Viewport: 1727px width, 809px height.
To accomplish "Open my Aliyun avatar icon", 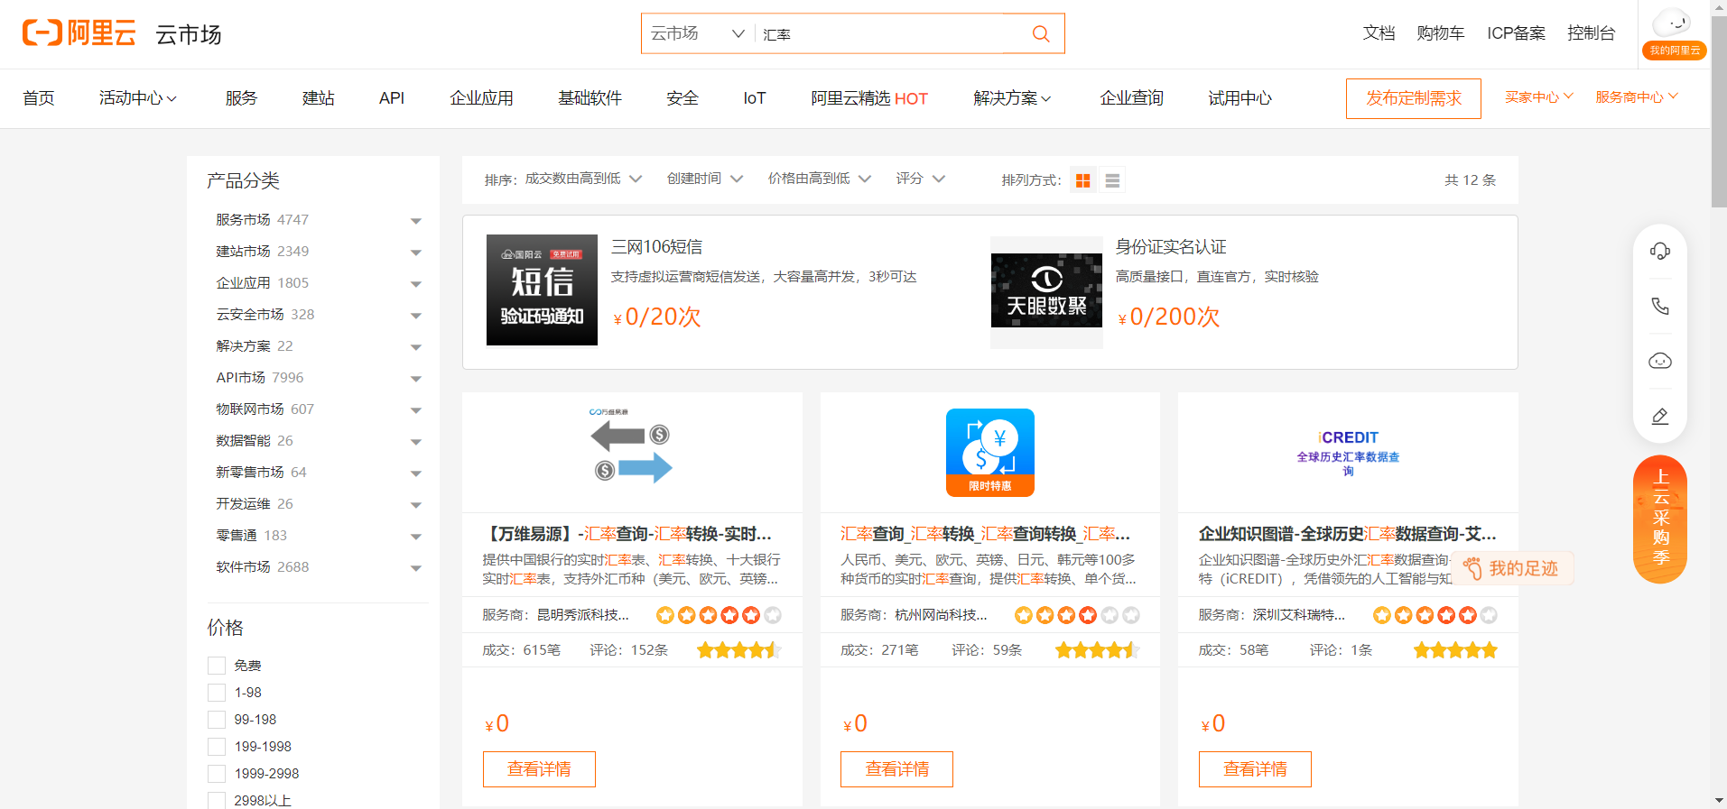I will tap(1673, 23).
